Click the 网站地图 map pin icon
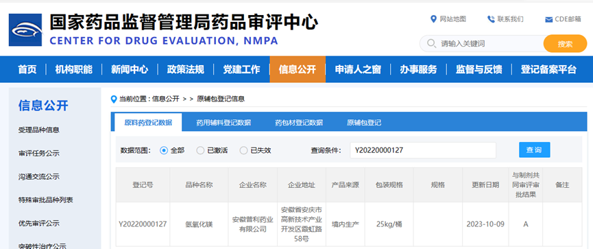 (433, 19)
